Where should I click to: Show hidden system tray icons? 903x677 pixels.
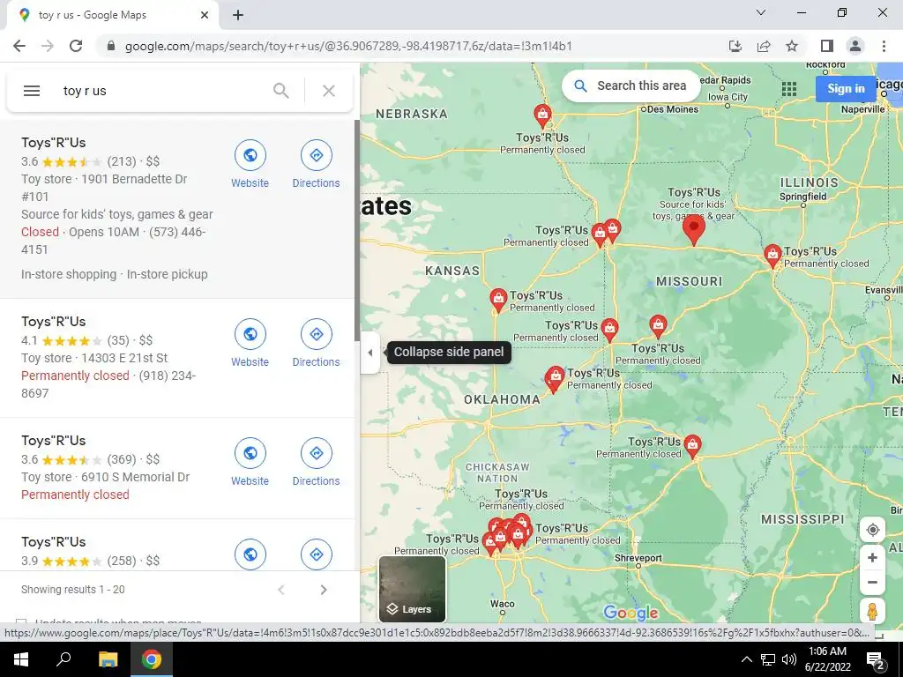click(746, 659)
